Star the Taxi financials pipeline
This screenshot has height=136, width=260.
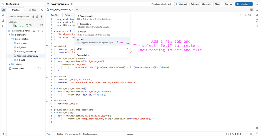pos(72,4)
